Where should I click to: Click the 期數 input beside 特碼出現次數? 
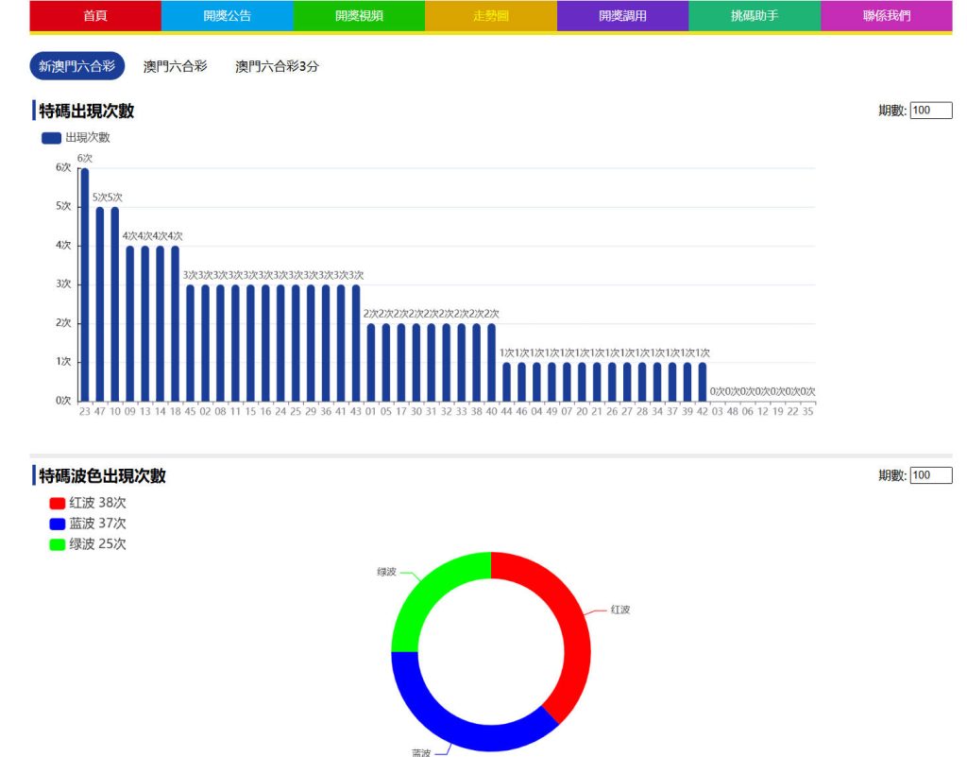pyautogui.click(x=931, y=110)
